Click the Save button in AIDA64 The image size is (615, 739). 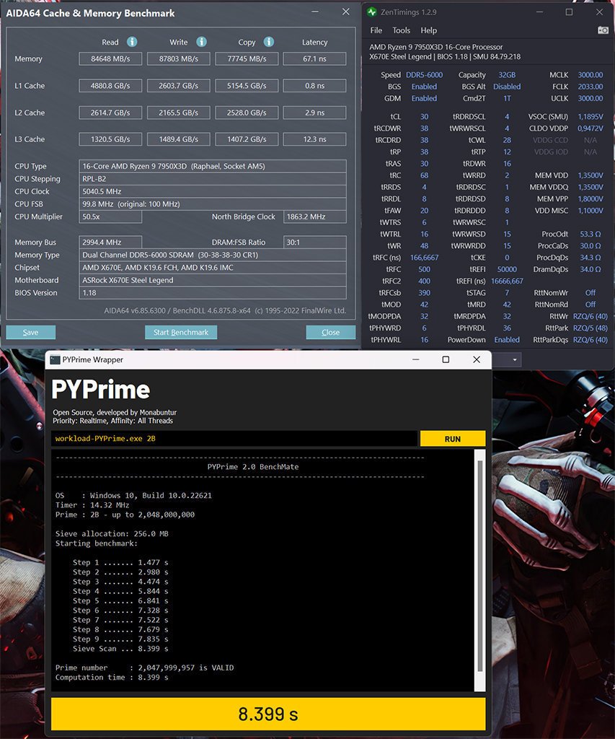[x=30, y=332]
